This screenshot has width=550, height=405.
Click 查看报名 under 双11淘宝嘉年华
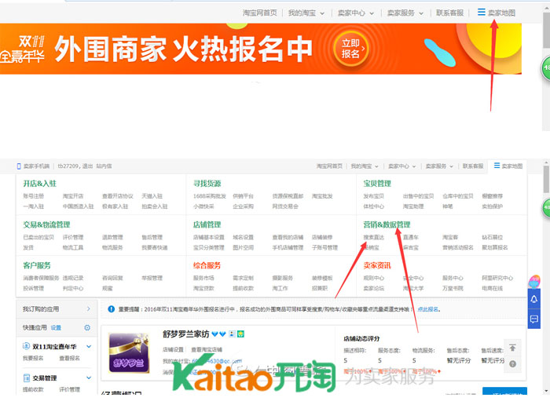pyautogui.click(x=69, y=358)
